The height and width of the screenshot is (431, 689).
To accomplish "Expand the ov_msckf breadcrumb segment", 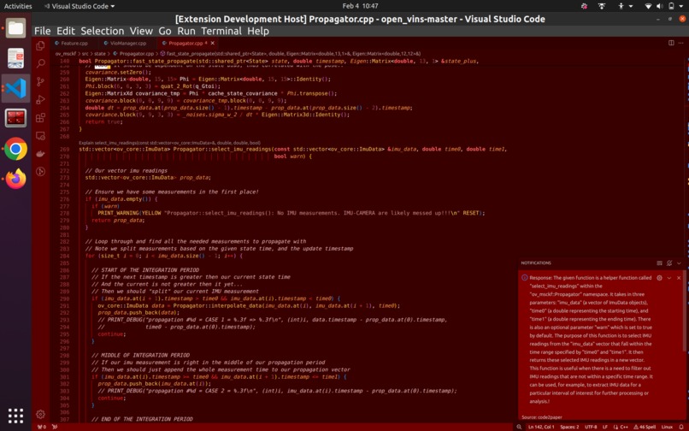I will click(x=65, y=54).
